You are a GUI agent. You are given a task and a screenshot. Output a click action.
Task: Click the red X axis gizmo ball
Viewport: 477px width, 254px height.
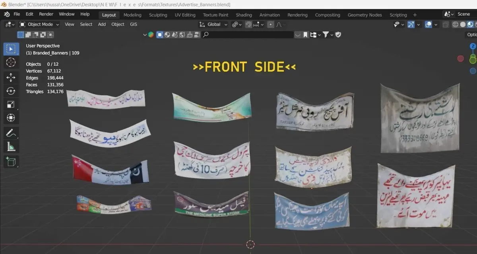pos(460,59)
